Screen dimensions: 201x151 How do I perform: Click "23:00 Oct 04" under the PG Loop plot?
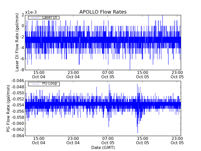73,141
